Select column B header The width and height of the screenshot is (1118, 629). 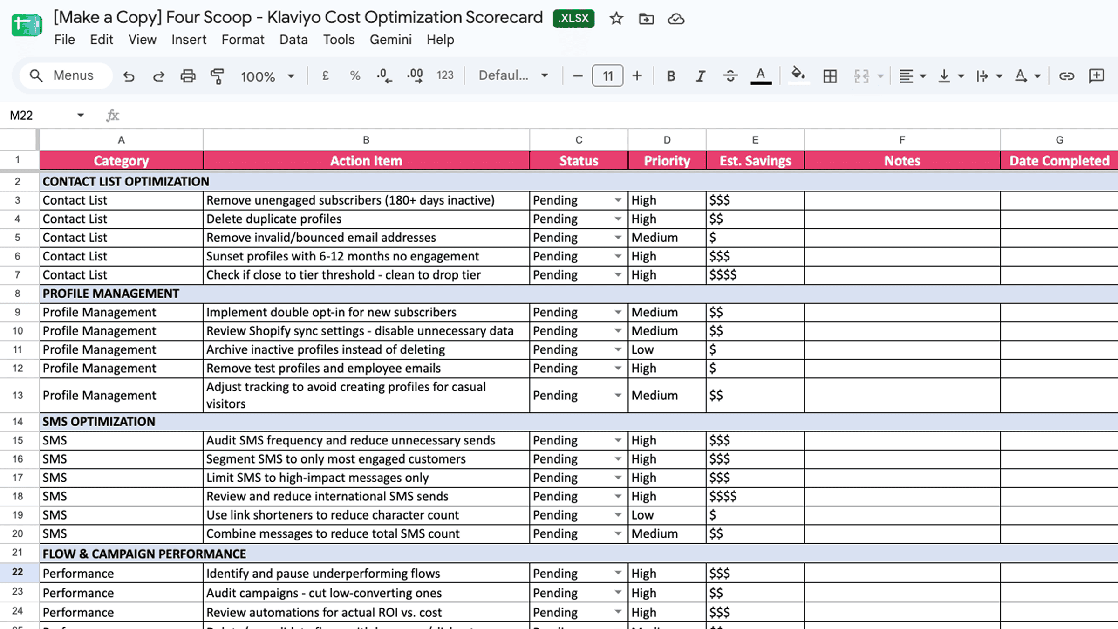tap(366, 140)
